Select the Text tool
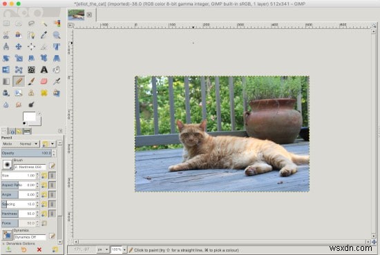380x255 pixels. (44, 70)
